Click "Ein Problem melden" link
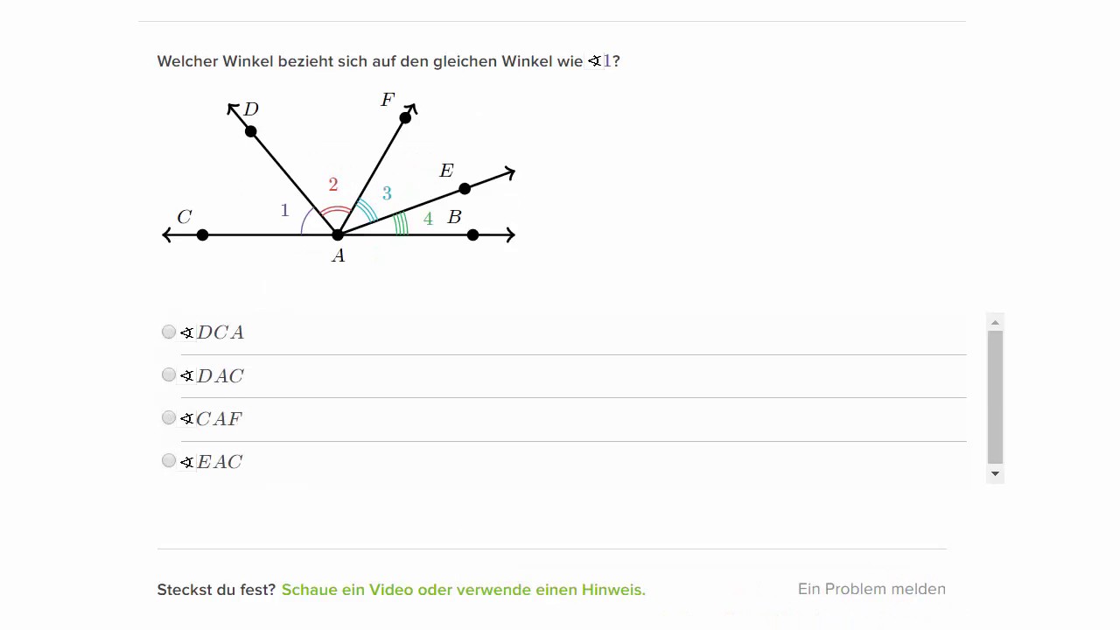The width and height of the screenshot is (1120, 630). pos(871,589)
